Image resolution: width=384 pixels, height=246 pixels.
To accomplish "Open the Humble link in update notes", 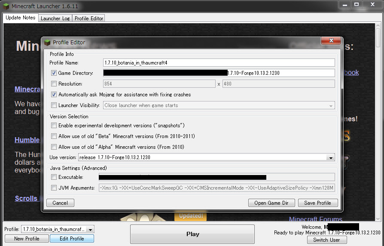I will click(x=27, y=140).
